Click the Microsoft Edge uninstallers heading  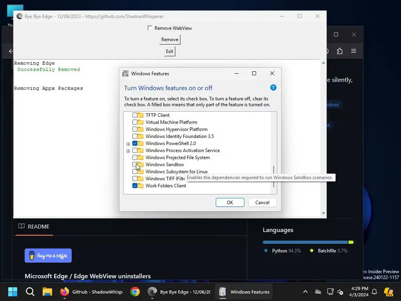[x=87, y=276]
